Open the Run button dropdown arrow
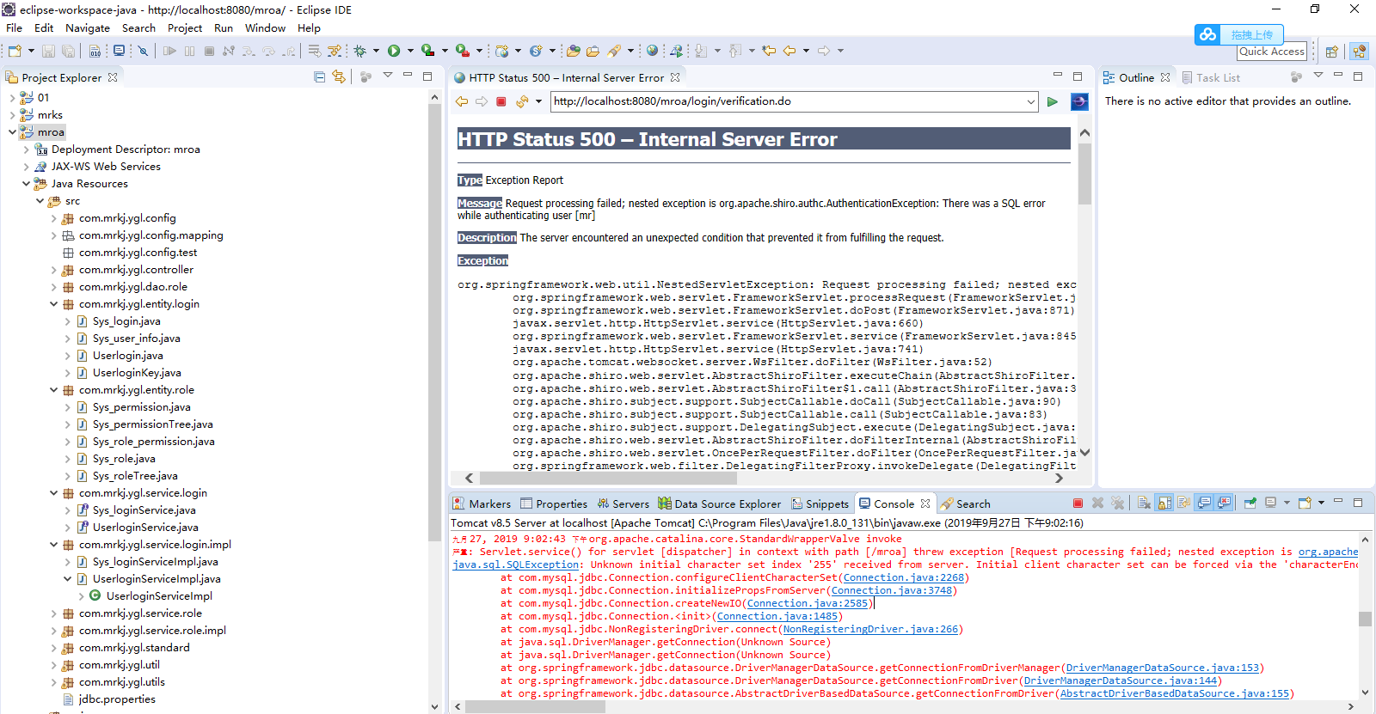Viewport: 1376px width, 714px height. tap(410, 51)
